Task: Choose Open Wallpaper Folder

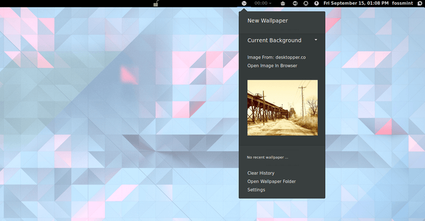Action: tap(272, 182)
